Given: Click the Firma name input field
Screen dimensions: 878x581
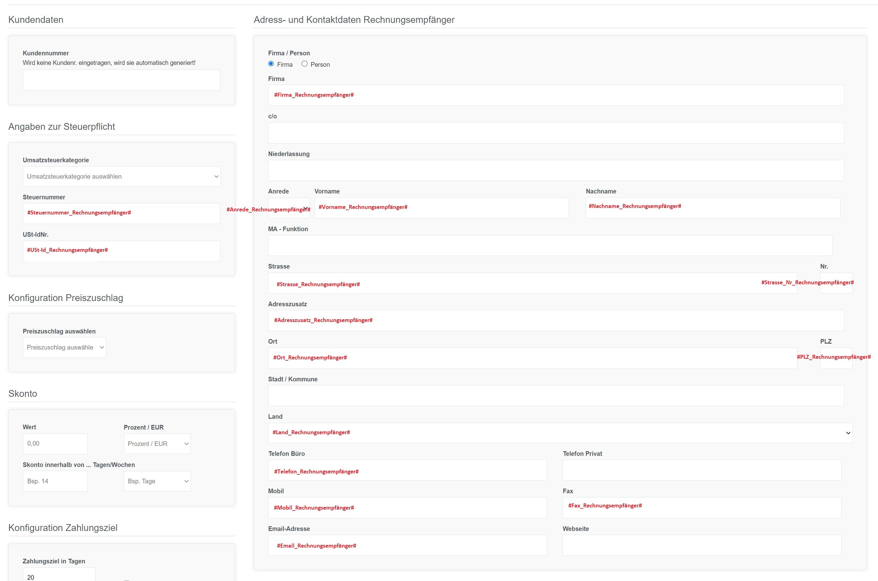Looking at the screenshot, I should pos(556,95).
